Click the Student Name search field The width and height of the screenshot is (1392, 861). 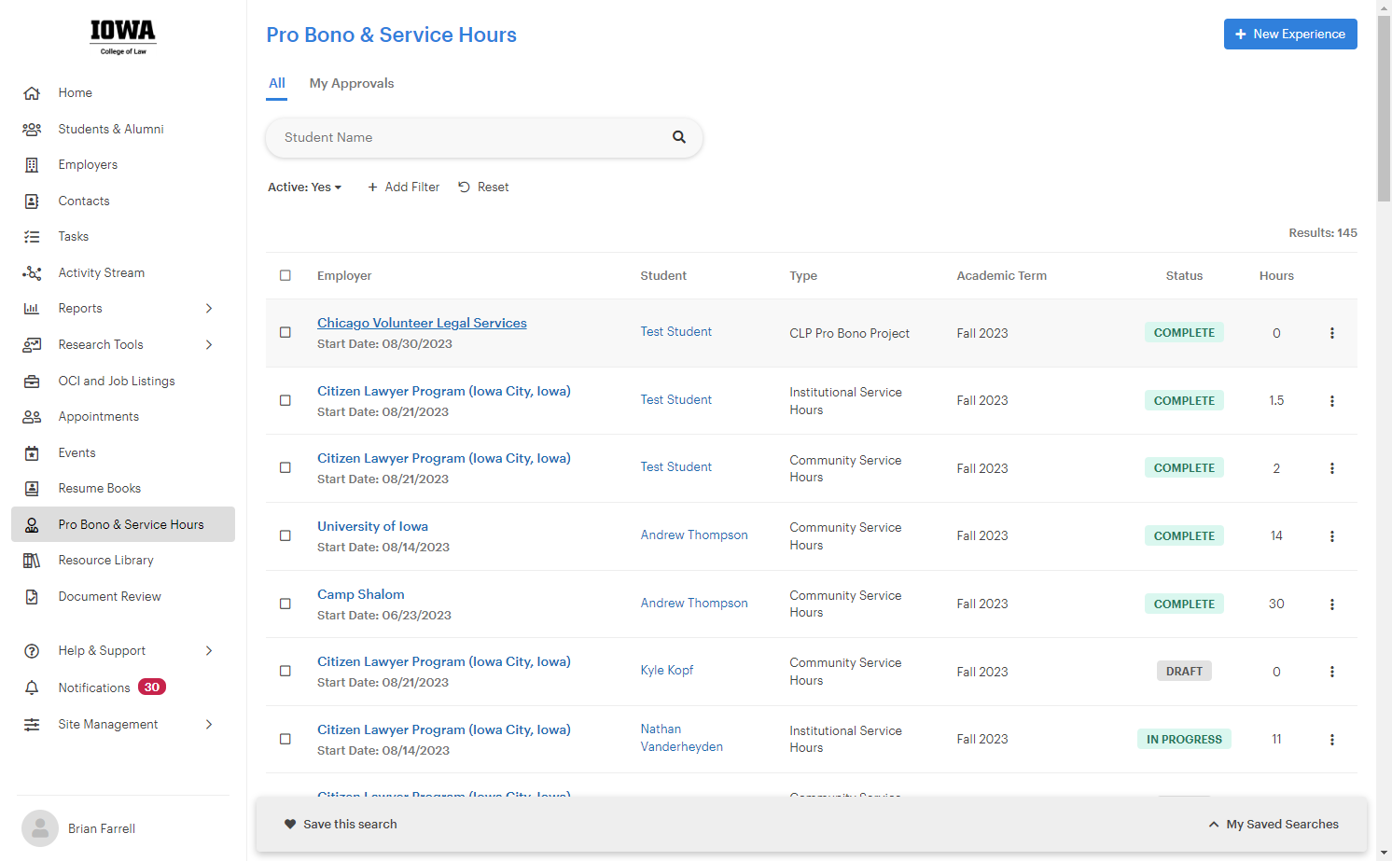pyautogui.click(x=484, y=137)
